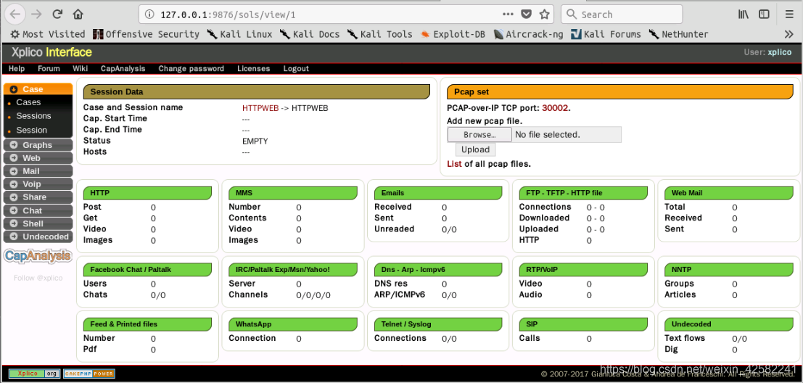Open the Help menu item
Screen dimensions: 803x383
coord(17,69)
